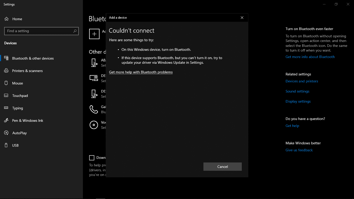Click Cancel in the Couldn't connect dialog
Image resolution: width=354 pixels, height=199 pixels.
point(223,167)
